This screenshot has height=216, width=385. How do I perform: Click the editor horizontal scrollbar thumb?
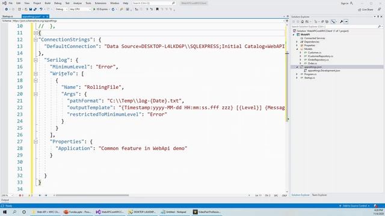92,196
